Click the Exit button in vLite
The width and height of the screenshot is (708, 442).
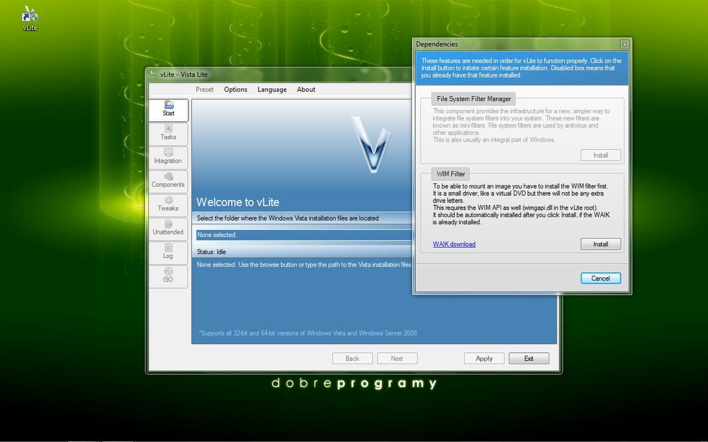tap(529, 359)
